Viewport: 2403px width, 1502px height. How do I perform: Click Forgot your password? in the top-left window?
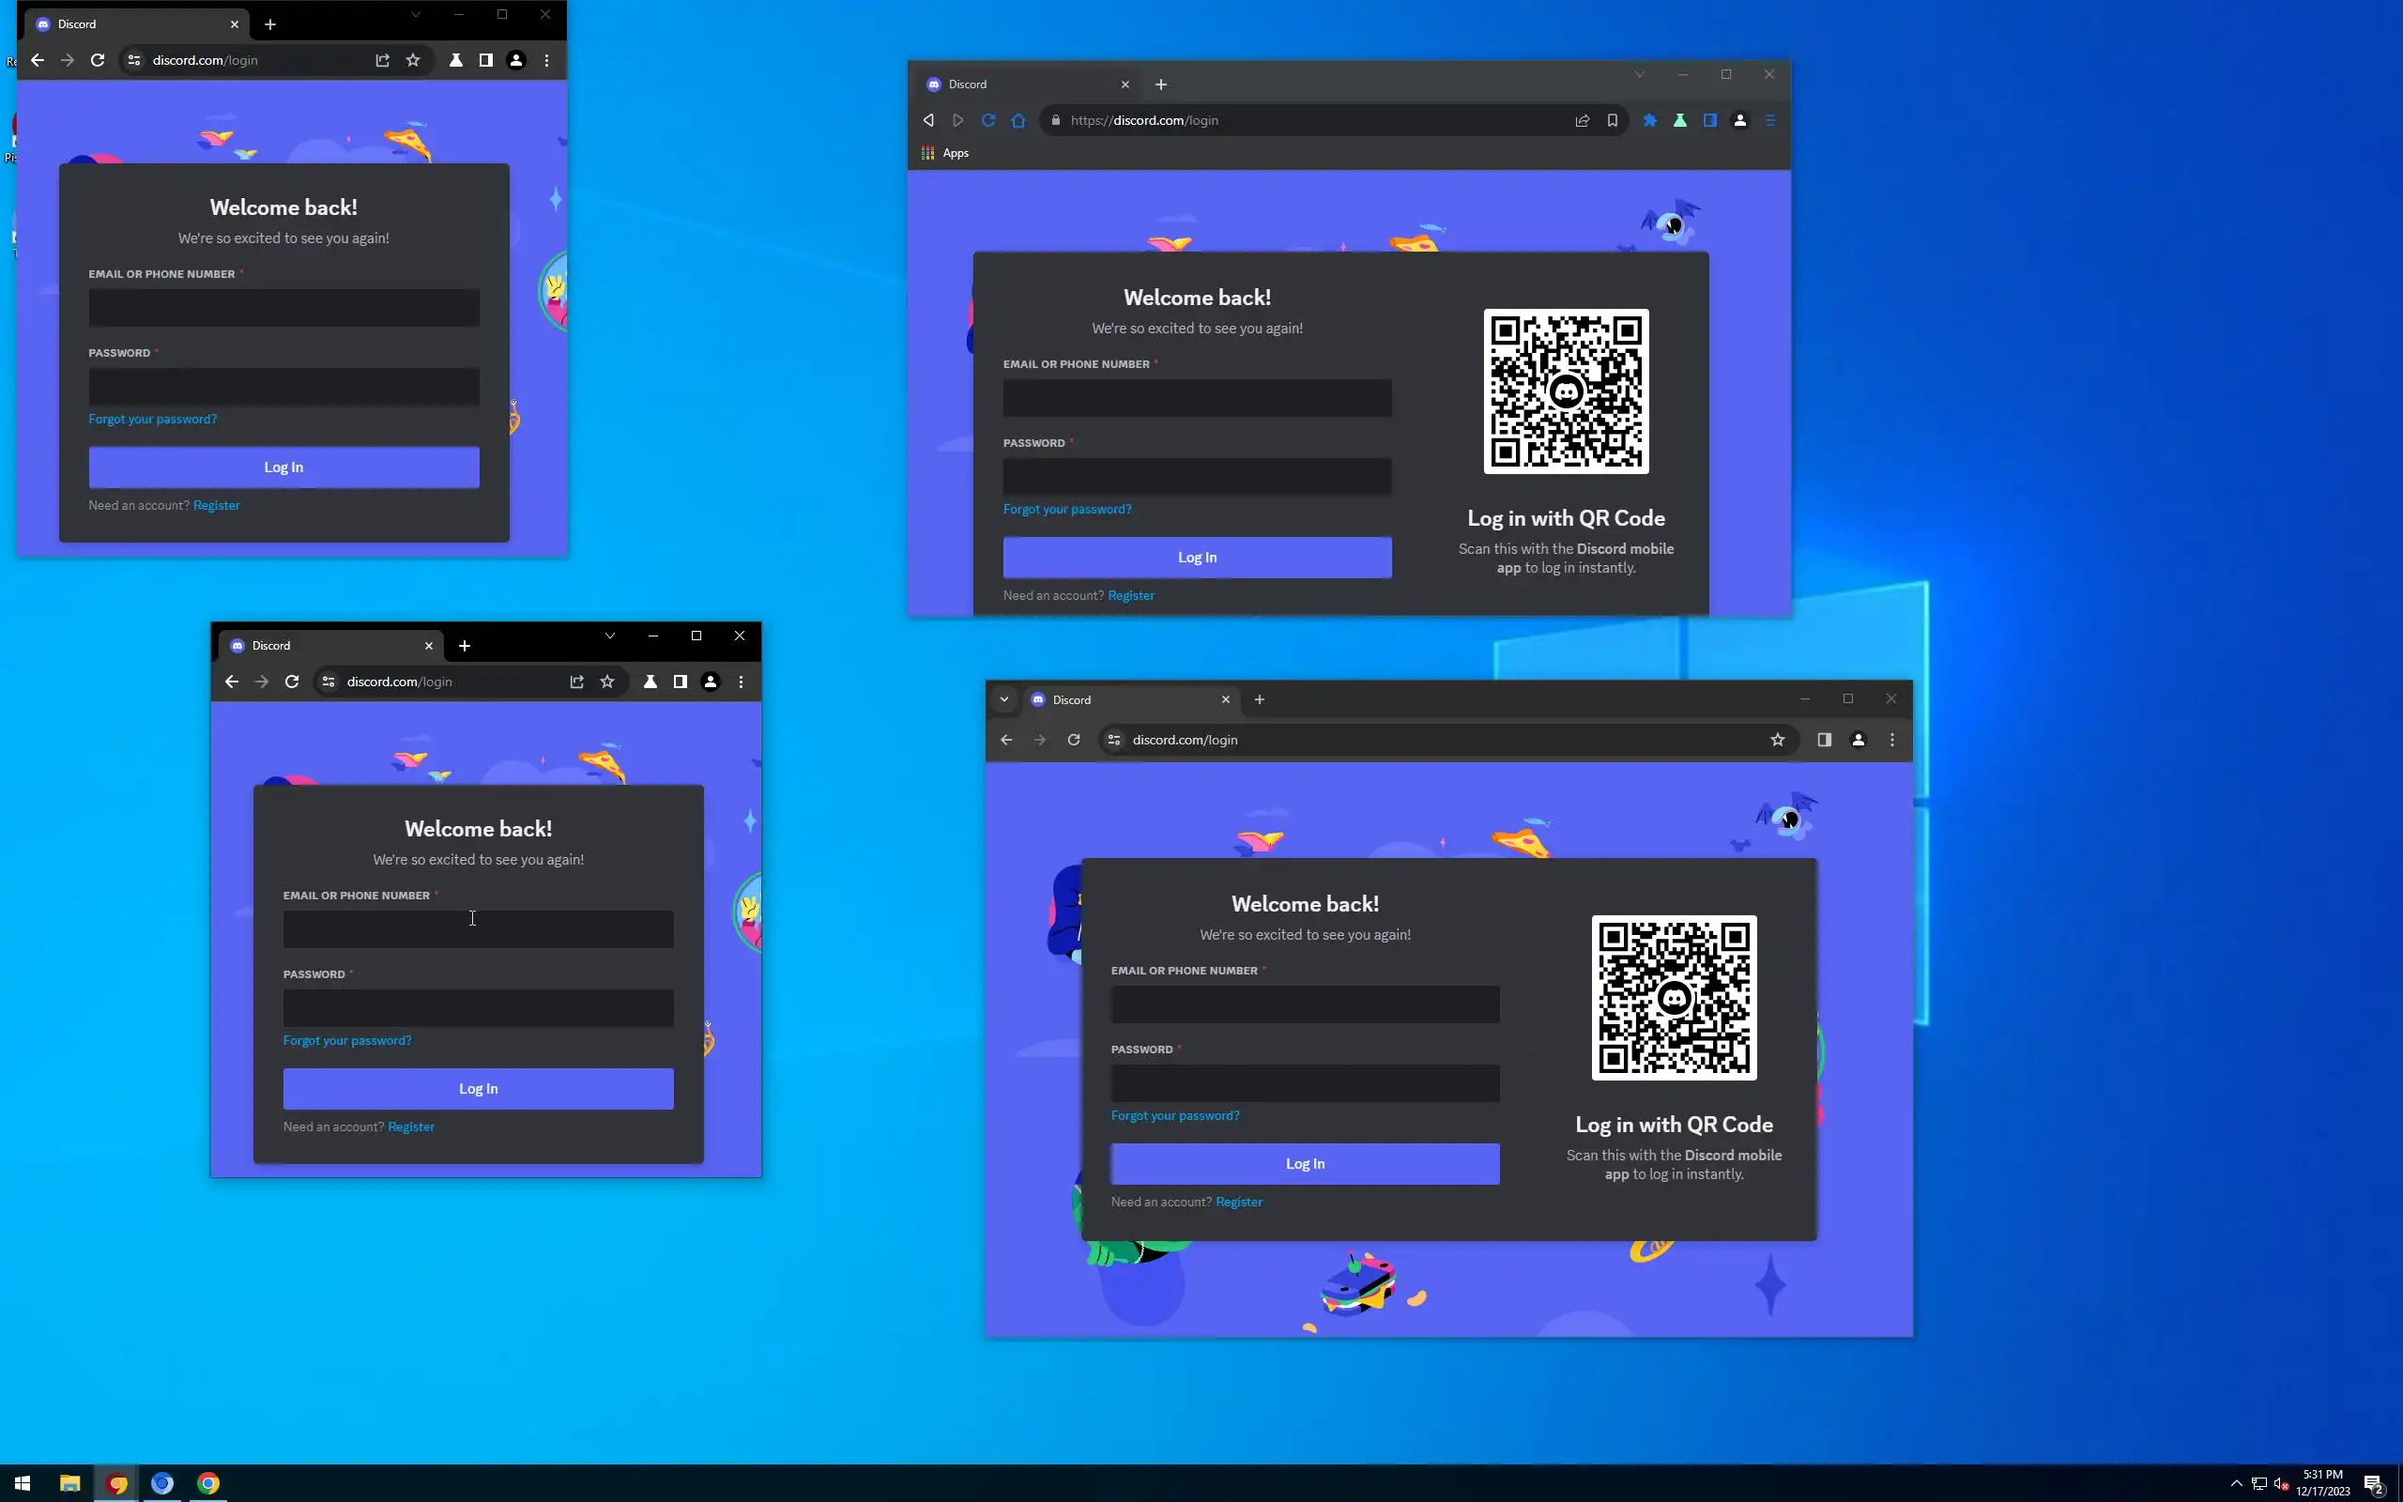pyautogui.click(x=152, y=420)
